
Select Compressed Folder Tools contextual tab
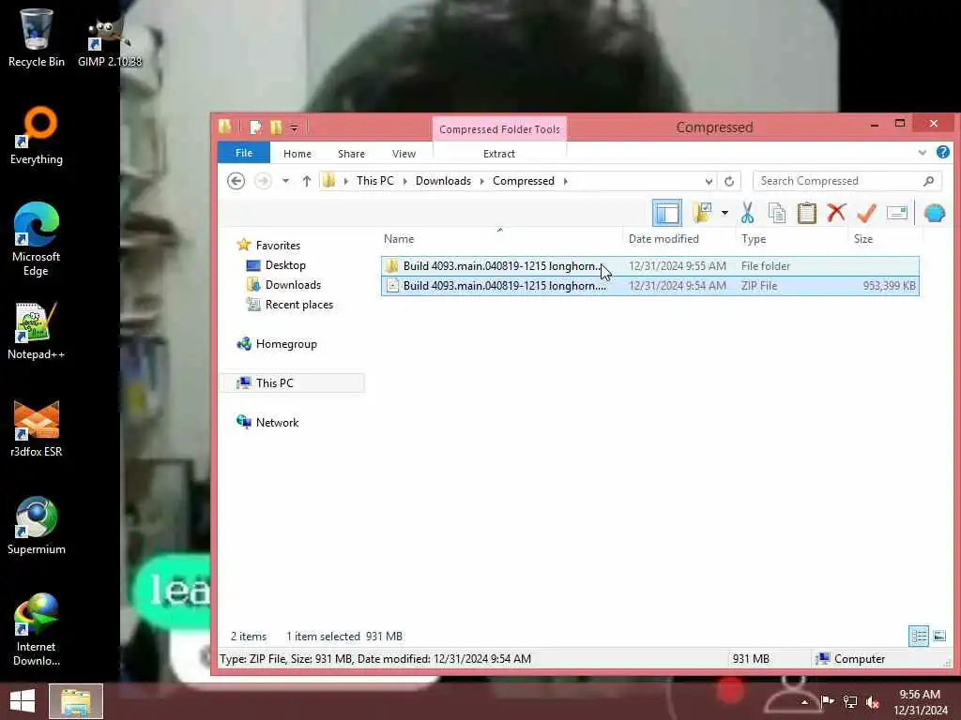[499, 129]
